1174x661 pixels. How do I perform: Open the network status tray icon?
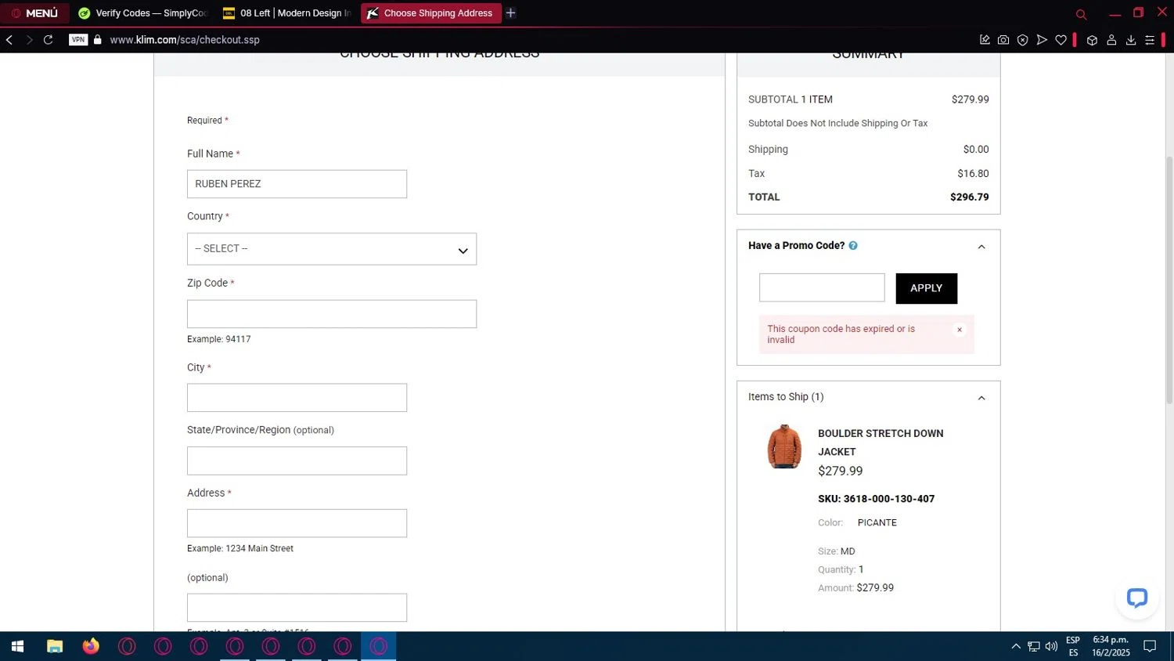tap(1034, 646)
